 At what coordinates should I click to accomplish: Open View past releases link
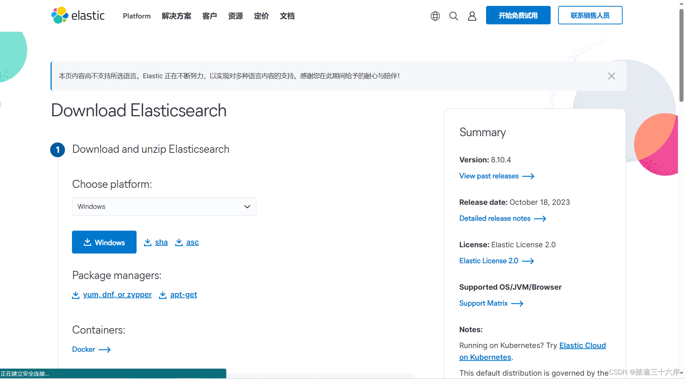tap(489, 176)
